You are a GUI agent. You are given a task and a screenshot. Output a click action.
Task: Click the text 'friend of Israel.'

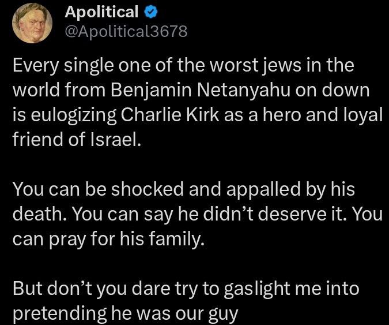(x=77, y=139)
